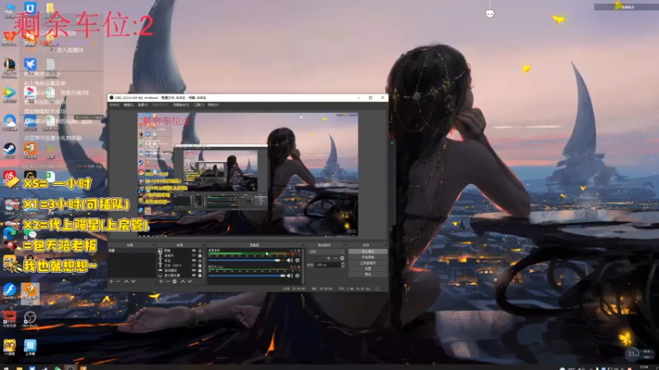Open the NetEase Cloud Music desktop icon
The image size is (659, 370).
[x=9, y=176]
